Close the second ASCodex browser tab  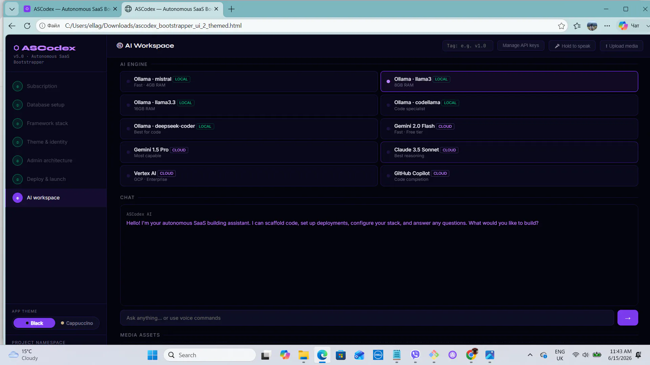[216, 9]
